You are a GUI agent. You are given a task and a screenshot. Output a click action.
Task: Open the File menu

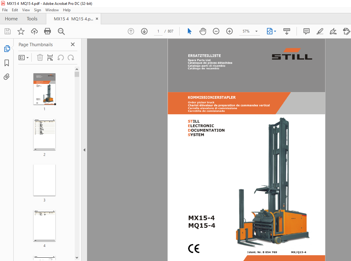point(5,10)
